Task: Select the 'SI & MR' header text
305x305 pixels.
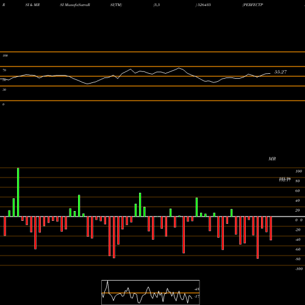Action: 32,5
